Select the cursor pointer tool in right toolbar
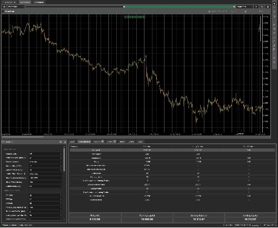 (x=274, y=3)
